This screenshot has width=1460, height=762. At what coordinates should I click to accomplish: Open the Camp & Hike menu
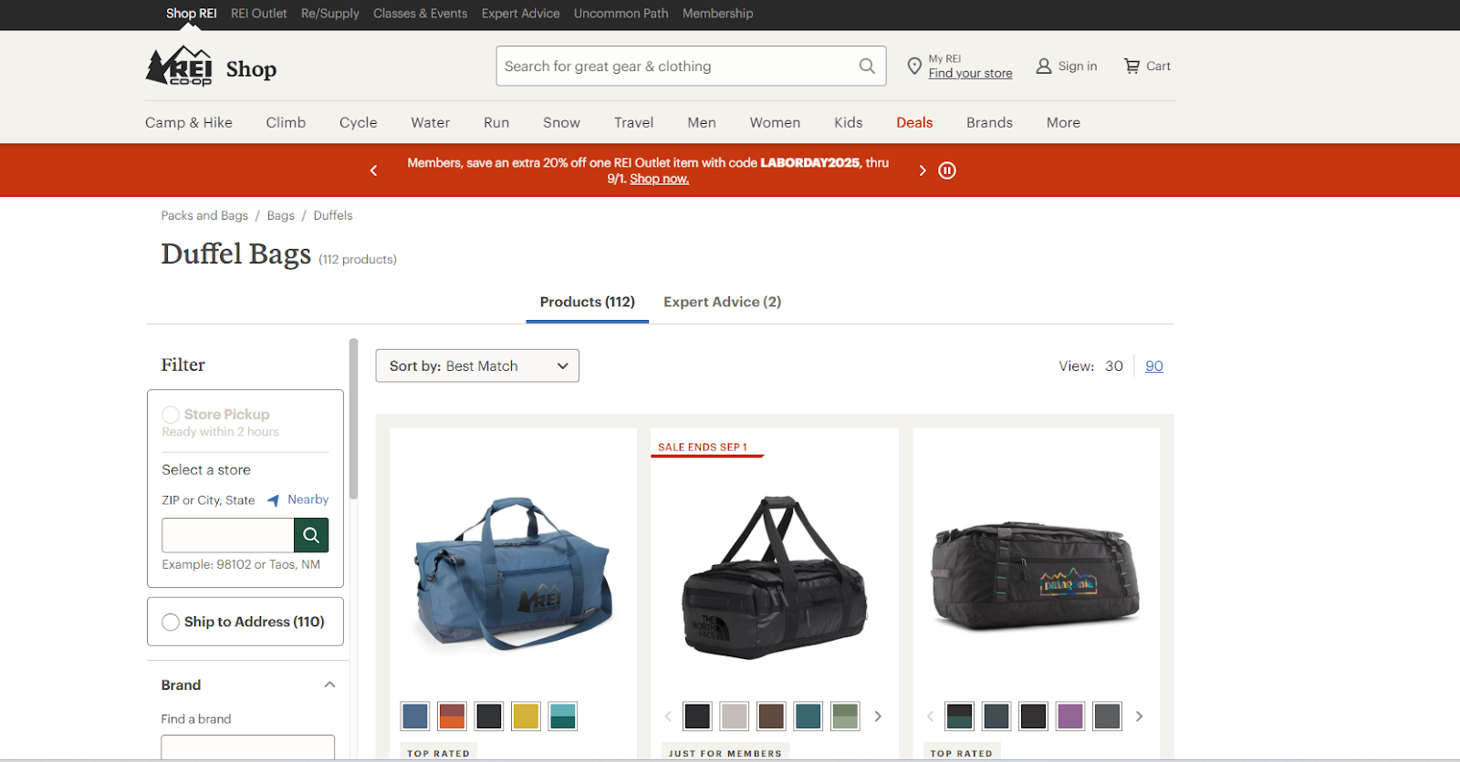(189, 122)
